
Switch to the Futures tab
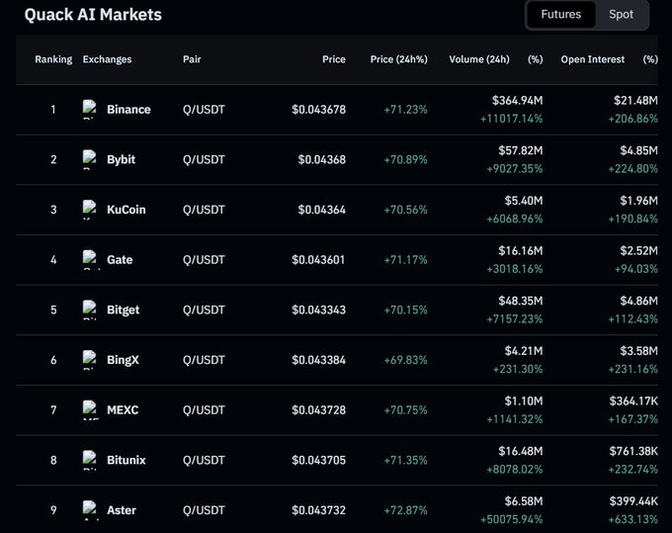pyautogui.click(x=560, y=15)
